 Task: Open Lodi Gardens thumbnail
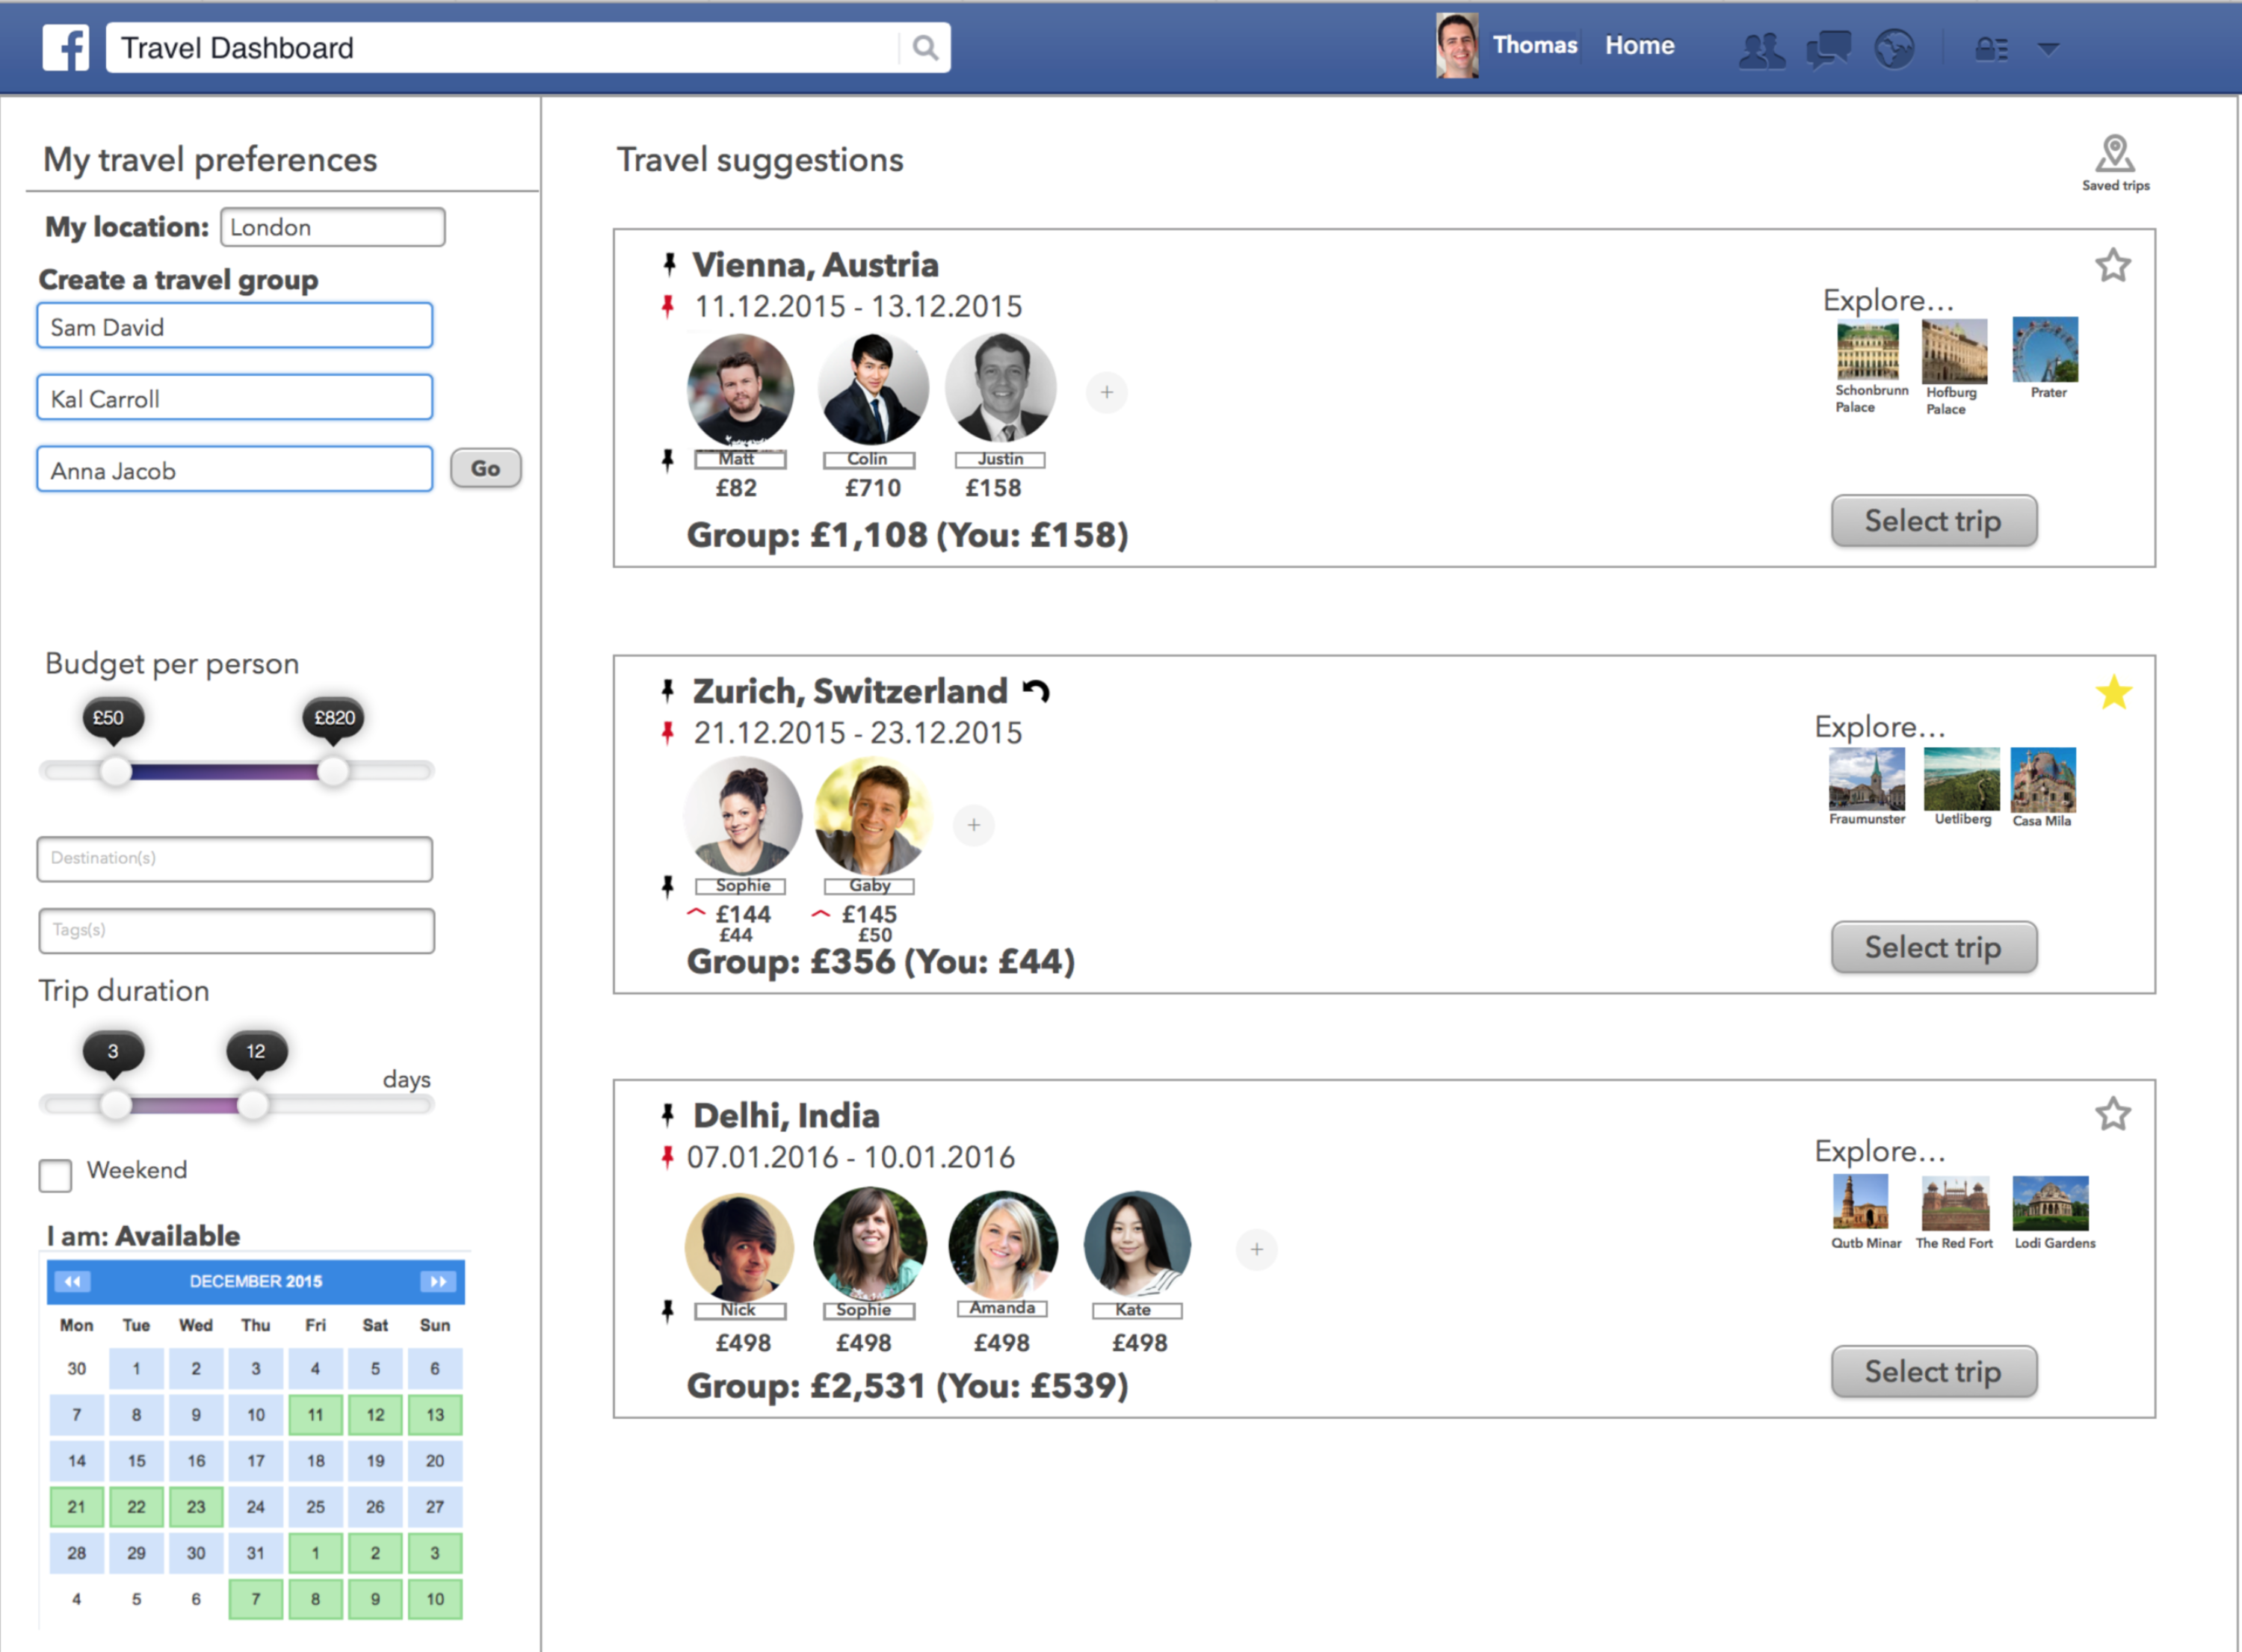[x=2050, y=1203]
